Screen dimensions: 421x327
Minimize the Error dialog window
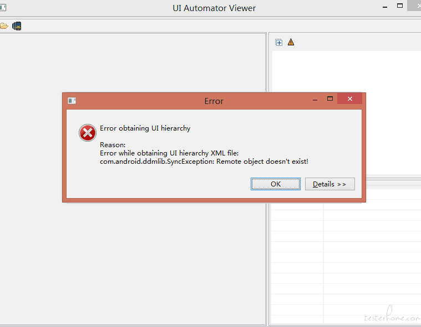[x=315, y=100]
